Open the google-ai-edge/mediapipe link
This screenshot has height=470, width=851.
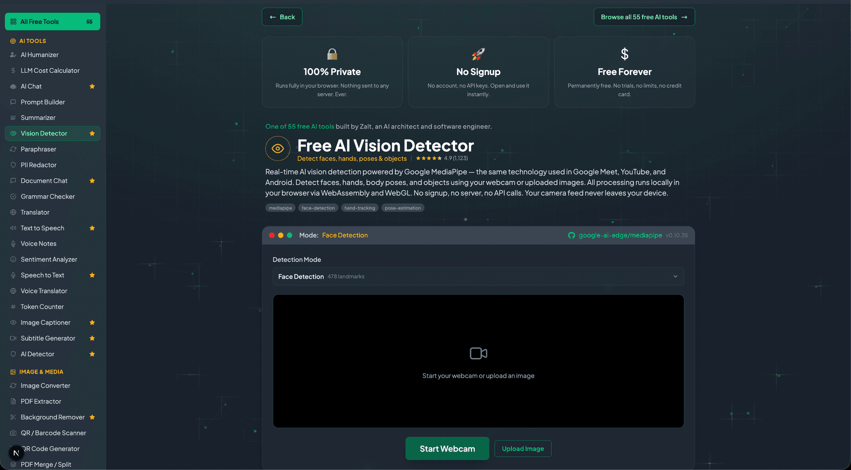click(620, 235)
